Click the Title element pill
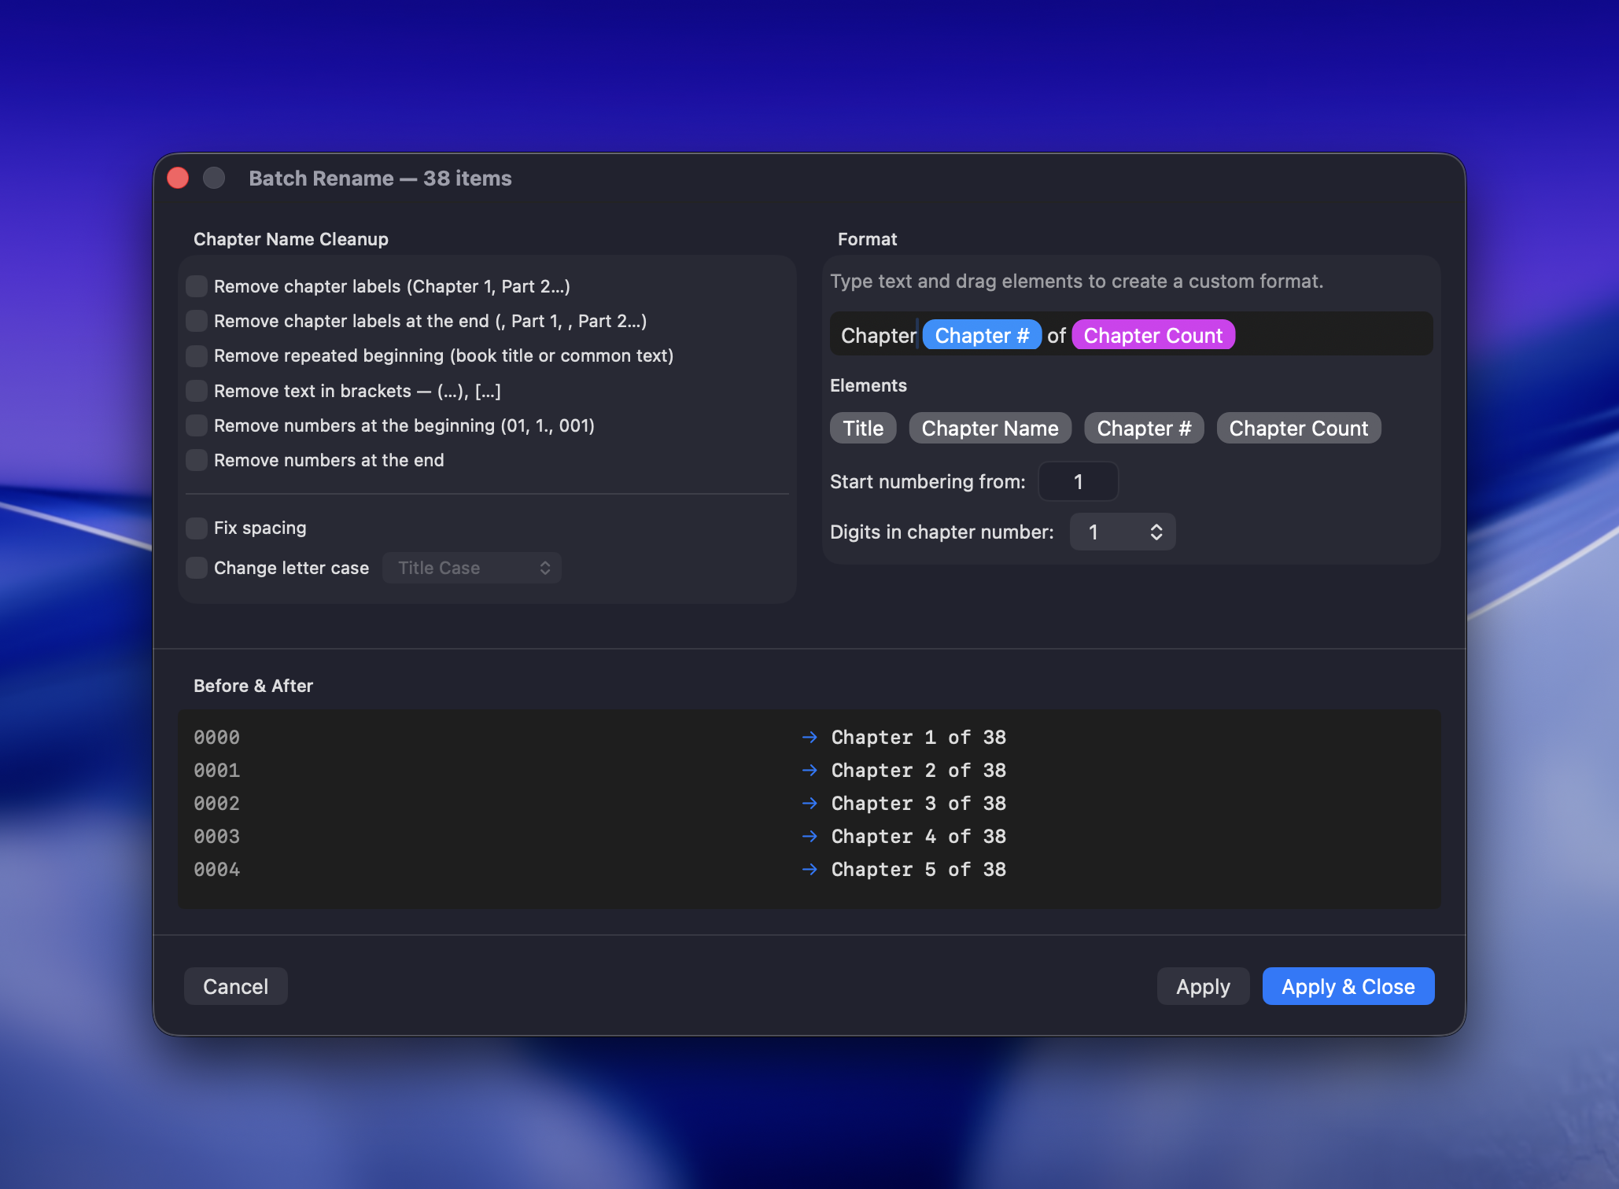This screenshot has width=1619, height=1189. pos(862,429)
